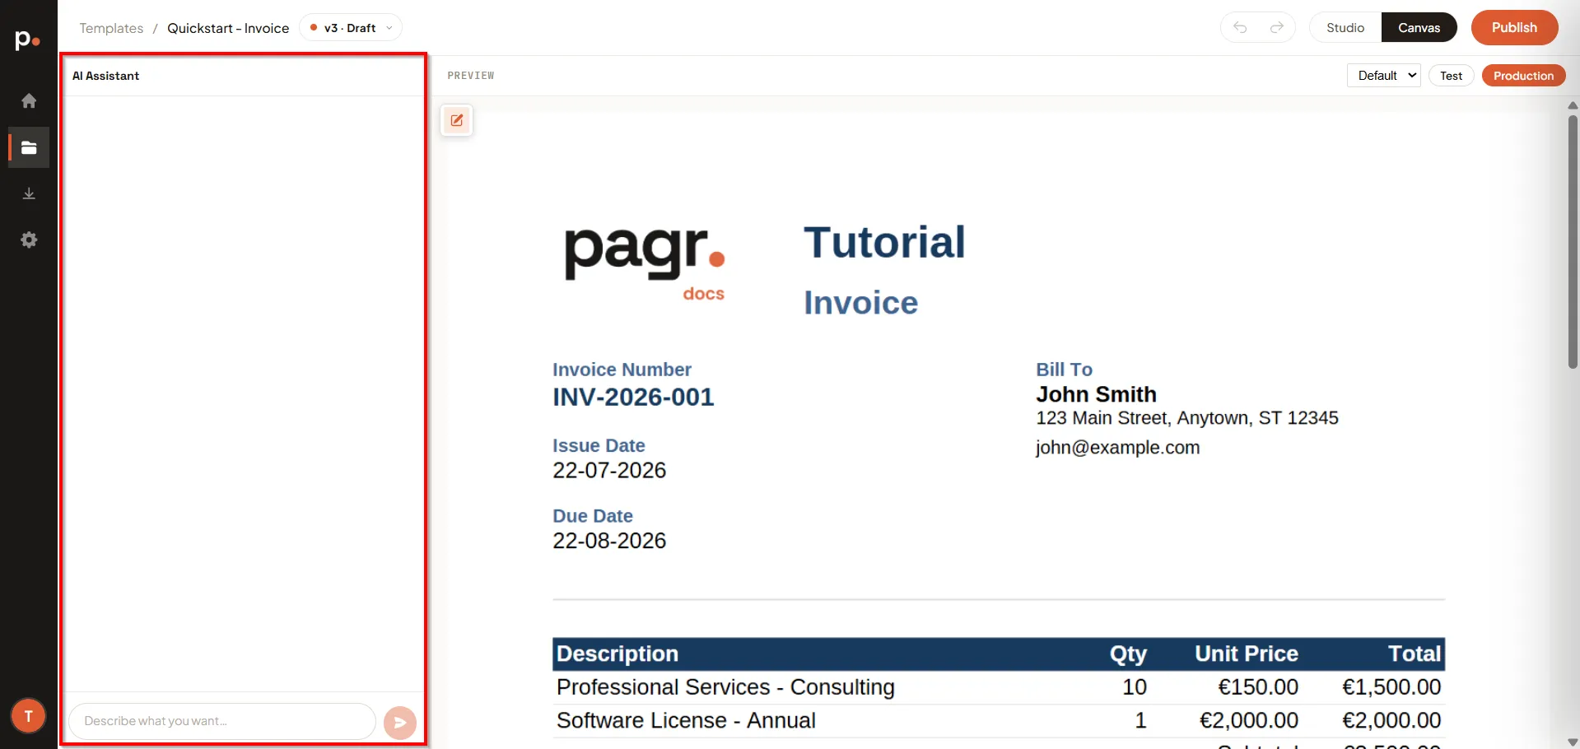Click the unit price '€150.00'
This screenshot has height=749, width=1580.
[1258, 687]
